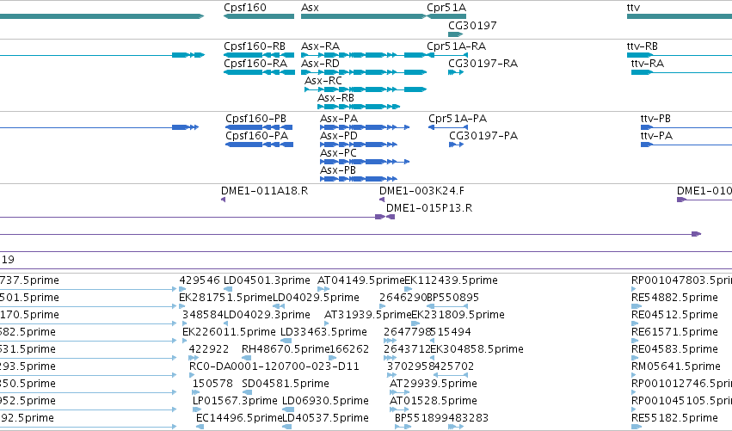Click EST label LD40537.5prime
Screen dimensions: 732x431
pyautogui.click(x=325, y=419)
